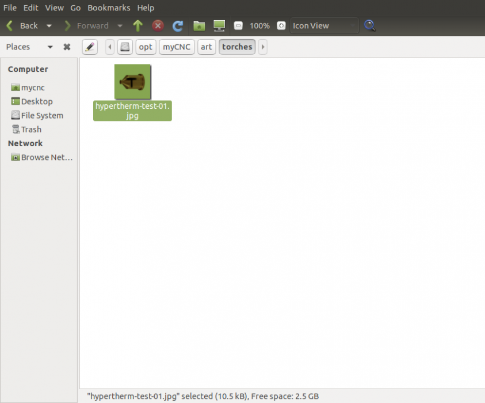
Task: Expand the Back button history dropdown
Action: click(49, 25)
